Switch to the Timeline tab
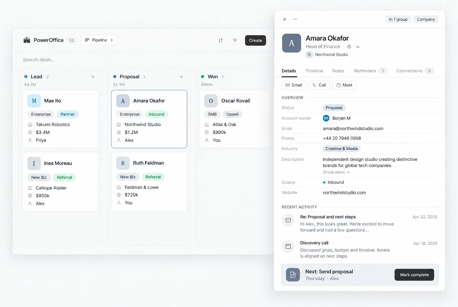458x307 pixels. click(x=314, y=71)
